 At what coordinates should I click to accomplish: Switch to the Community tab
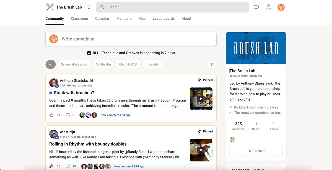pyautogui.click(x=55, y=19)
